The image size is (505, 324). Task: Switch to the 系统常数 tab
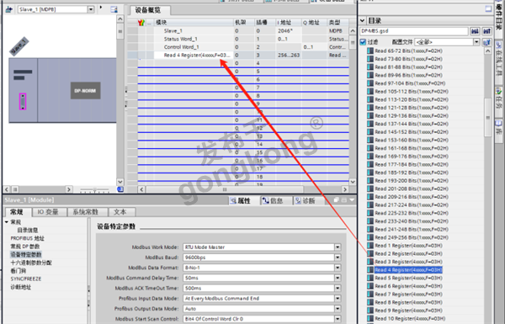tap(85, 212)
